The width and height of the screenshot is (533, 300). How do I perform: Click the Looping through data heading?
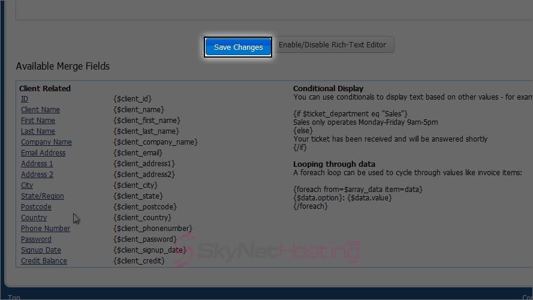coord(334,164)
